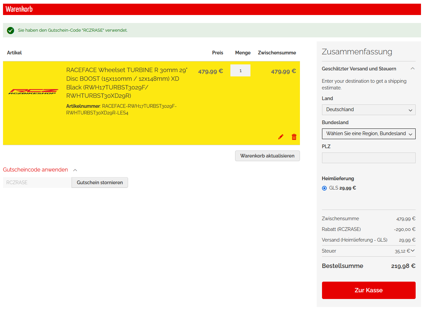The width and height of the screenshot is (424, 311).
Task: Collapse Geschätzter Versand und Steuern section
Action: (x=412, y=69)
